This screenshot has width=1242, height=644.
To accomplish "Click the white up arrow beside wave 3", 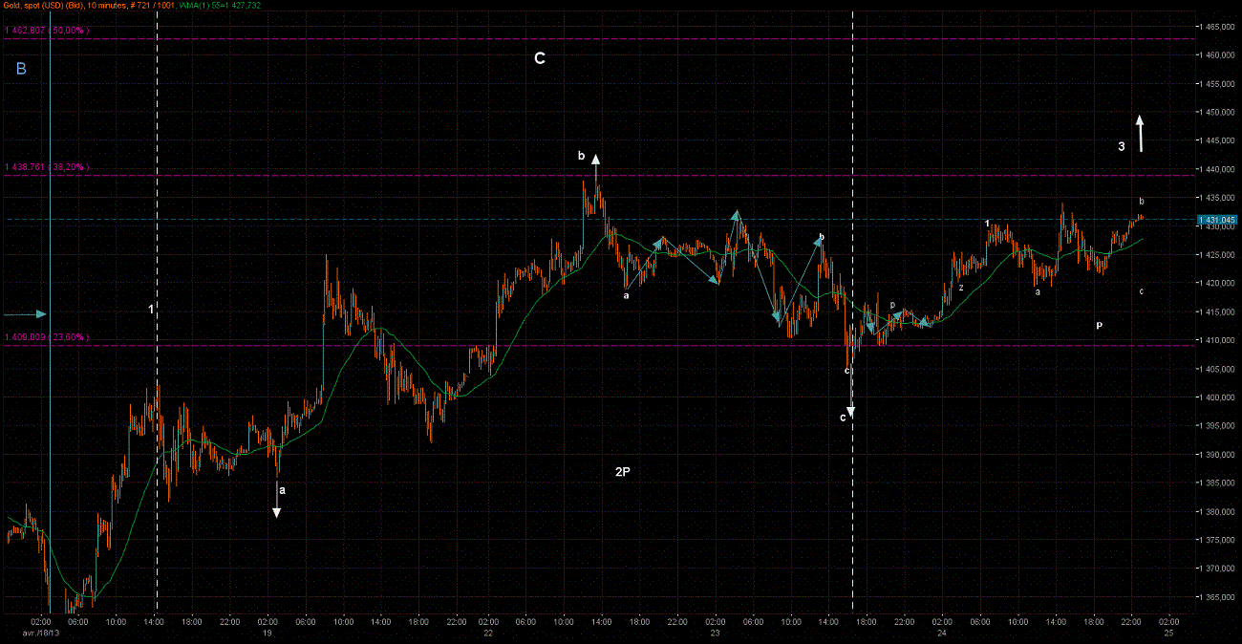I will click(1140, 134).
